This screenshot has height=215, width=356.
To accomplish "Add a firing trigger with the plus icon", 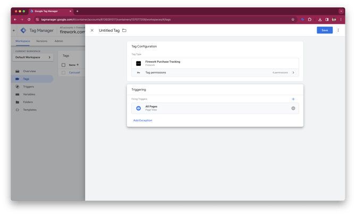I will (x=293, y=99).
